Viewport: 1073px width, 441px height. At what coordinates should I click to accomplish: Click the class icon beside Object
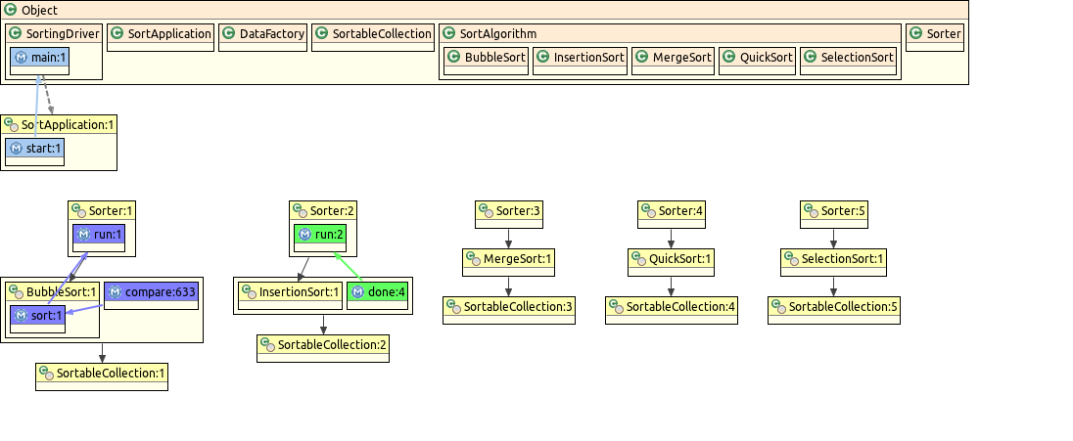(x=11, y=10)
